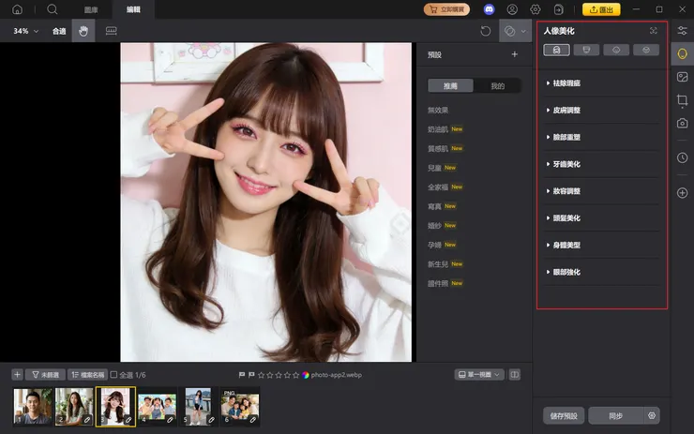Toggle the before/after compare icon
The width and height of the screenshot is (694, 434).
click(x=509, y=31)
